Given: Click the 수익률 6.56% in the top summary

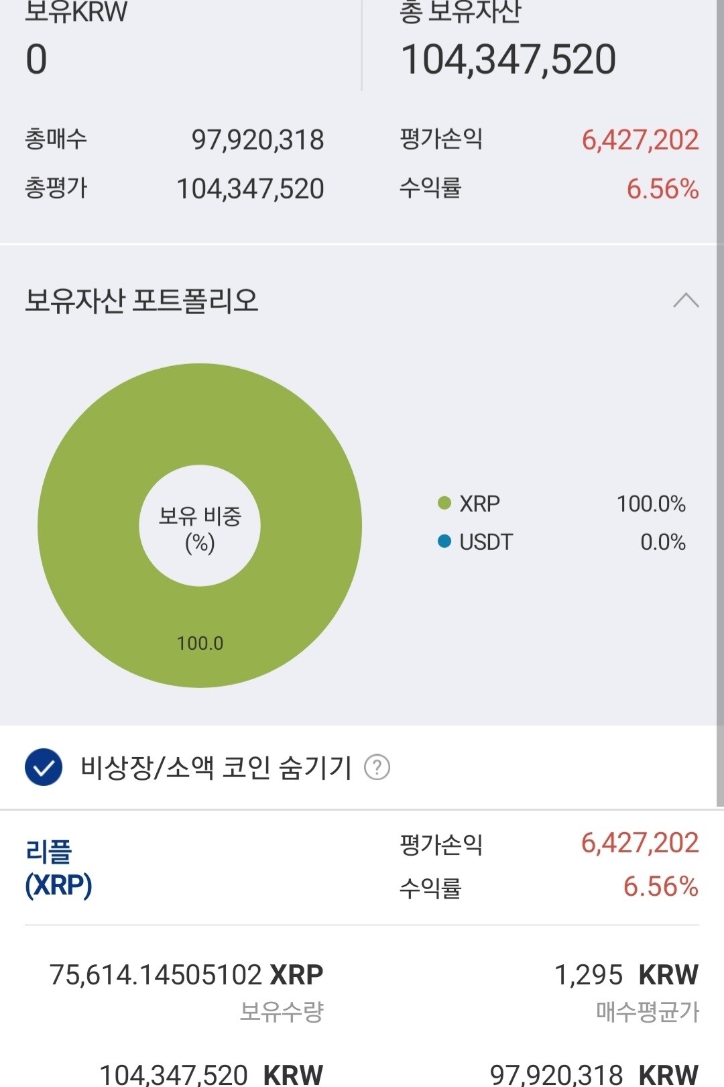Looking at the screenshot, I should [x=662, y=189].
